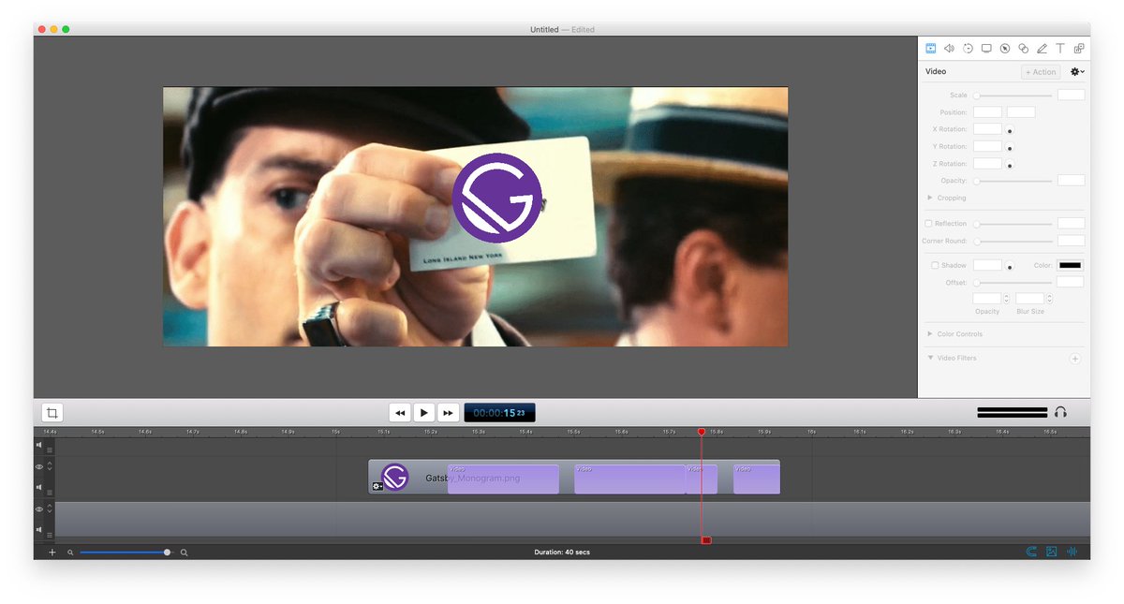Click the timeline zoom slider
The image size is (1124, 604).
pos(125,552)
